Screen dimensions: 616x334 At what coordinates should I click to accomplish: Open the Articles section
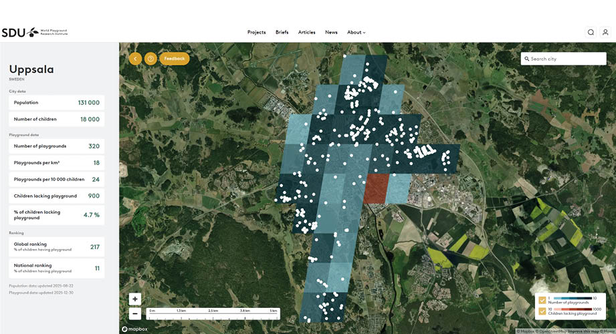point(306,32)
